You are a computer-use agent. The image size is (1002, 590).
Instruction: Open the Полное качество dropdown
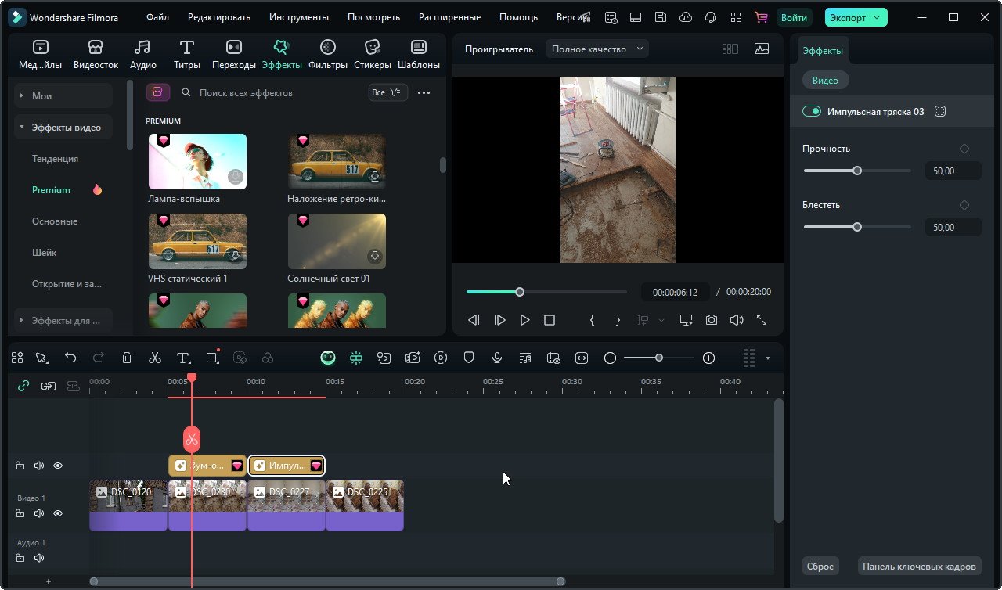[x=597, y=49]
